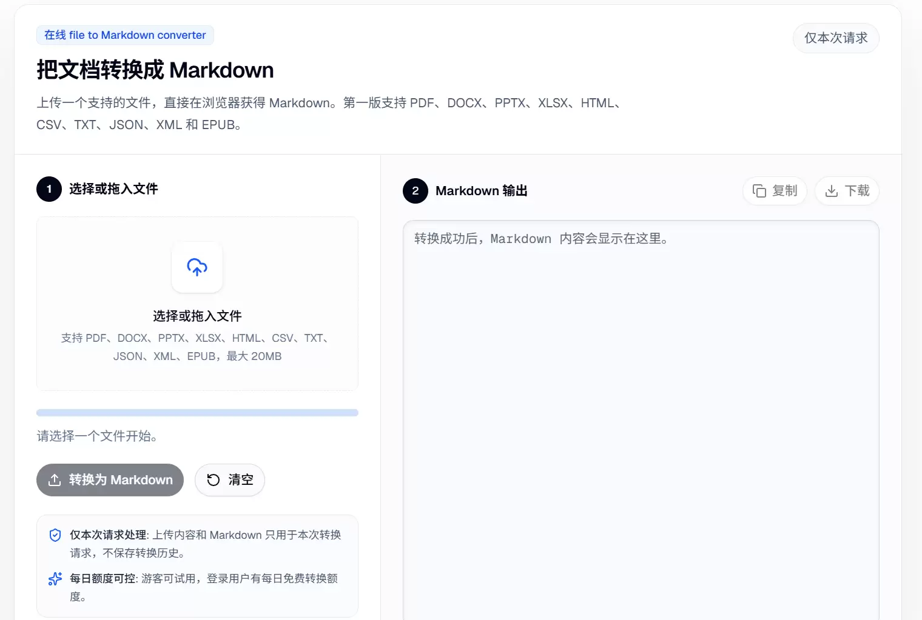Click the download icon beside 下载
Viewport: 922px width, 620px height.
point(832,191)
